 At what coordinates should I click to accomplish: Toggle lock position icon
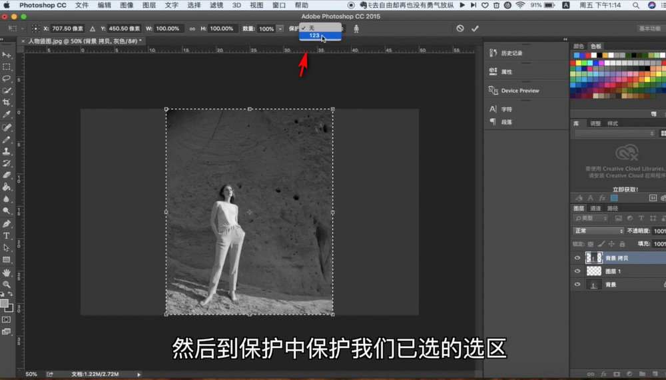click(611, 244)
